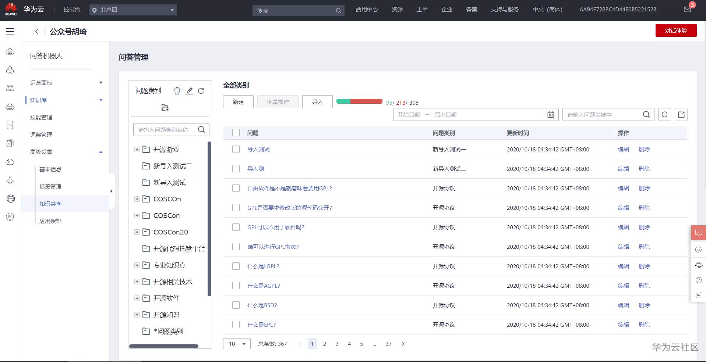Select 知识共享 in the left sidebar
Viewport: 706px width, 362px height.
[x=50, y=204]
